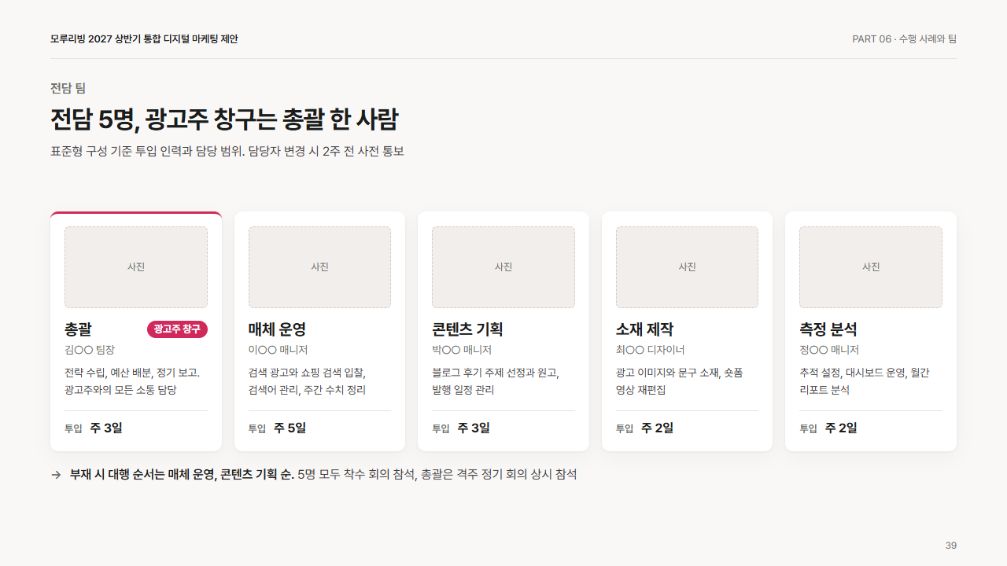Select the 소재 제작 card title
Viewport: 1007px width, 566px height.
[x=644, y=329]
